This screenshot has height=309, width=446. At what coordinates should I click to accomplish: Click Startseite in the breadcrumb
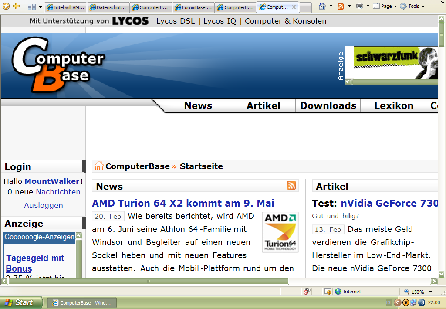pos(201,166)
